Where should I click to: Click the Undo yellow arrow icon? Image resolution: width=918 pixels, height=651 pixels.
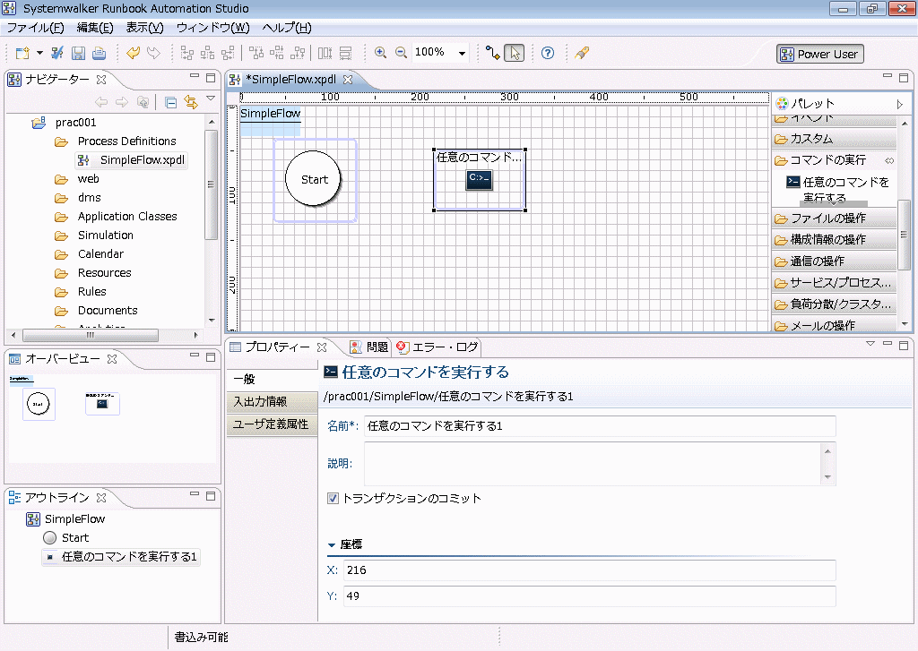click(134, 53)
